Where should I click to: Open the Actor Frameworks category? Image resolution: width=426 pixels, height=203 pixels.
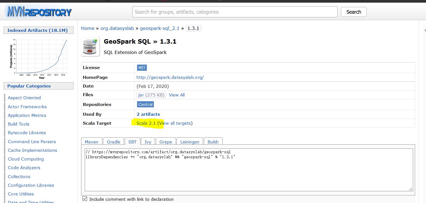(x=27, y=107)
